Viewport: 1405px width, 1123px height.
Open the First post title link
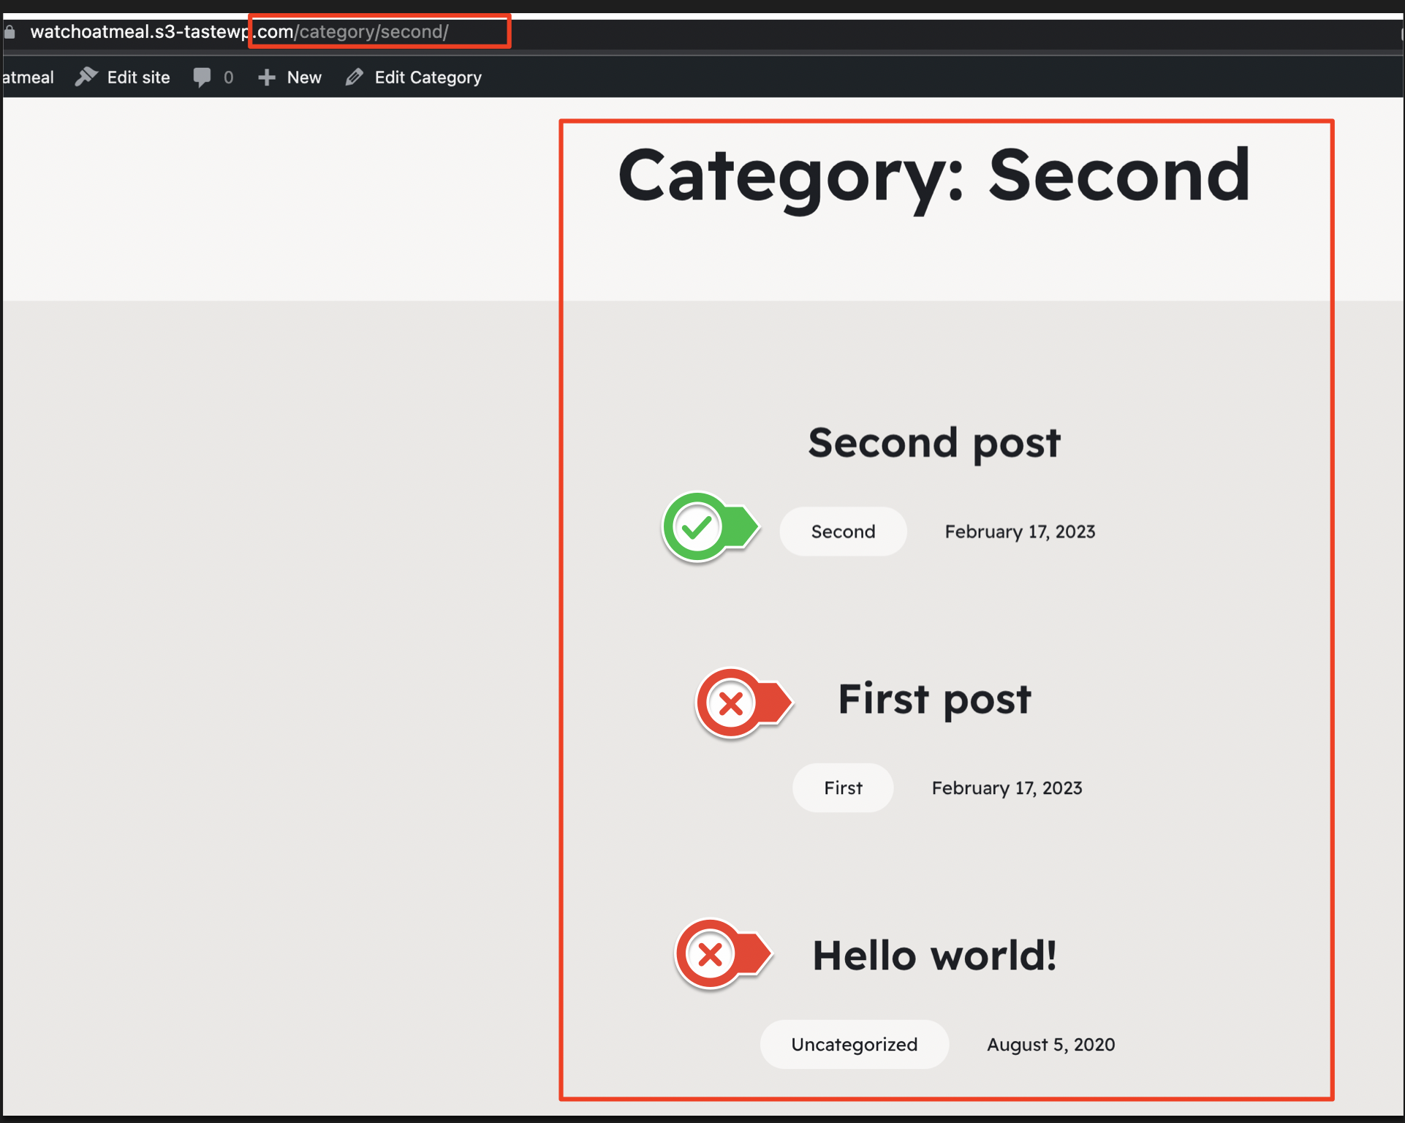click(x=933, y=699)
